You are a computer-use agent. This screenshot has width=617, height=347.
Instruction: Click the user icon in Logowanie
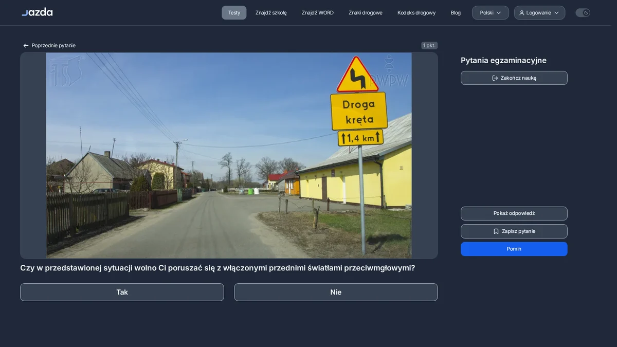pos(522,13)
